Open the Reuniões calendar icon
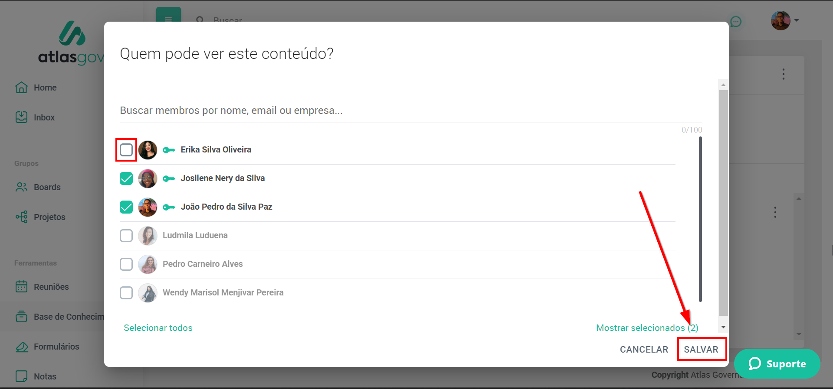 [21, 286]
